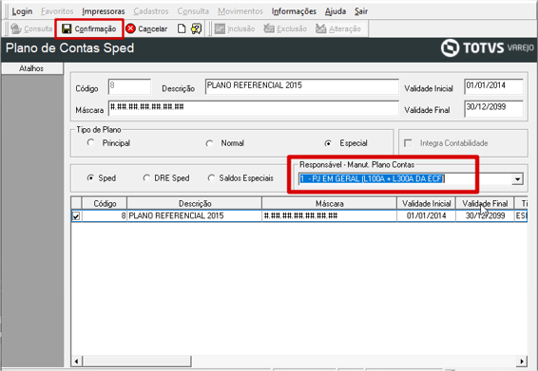The width and height of the screenshot is (538, 371).
Task: Open the Impressoras menu
Action: pos(104,11)
